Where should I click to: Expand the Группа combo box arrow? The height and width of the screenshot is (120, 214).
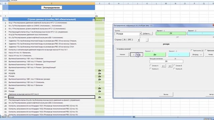click(140, 34)
